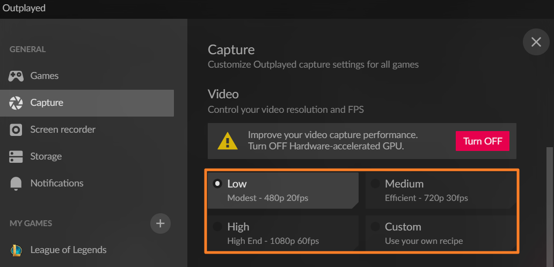Select the High 1080p 60fps option
Image resolution: width=554 pixels, height=267 pixels.
pos(283,233)
